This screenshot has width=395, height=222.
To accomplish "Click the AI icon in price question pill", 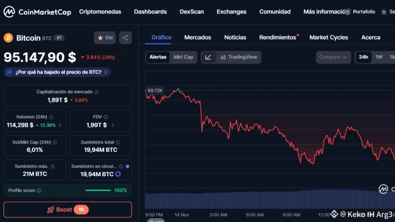I will (10, 72).
